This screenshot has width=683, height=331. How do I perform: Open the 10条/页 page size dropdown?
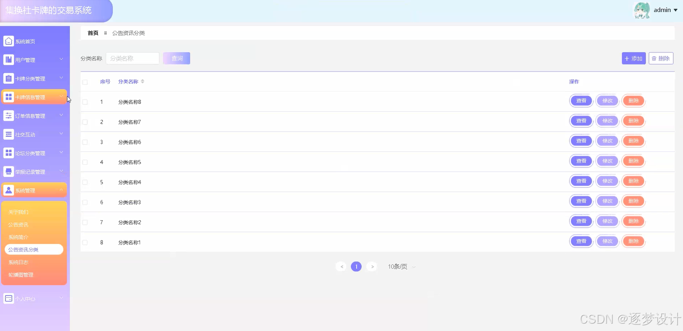point(401,267)
